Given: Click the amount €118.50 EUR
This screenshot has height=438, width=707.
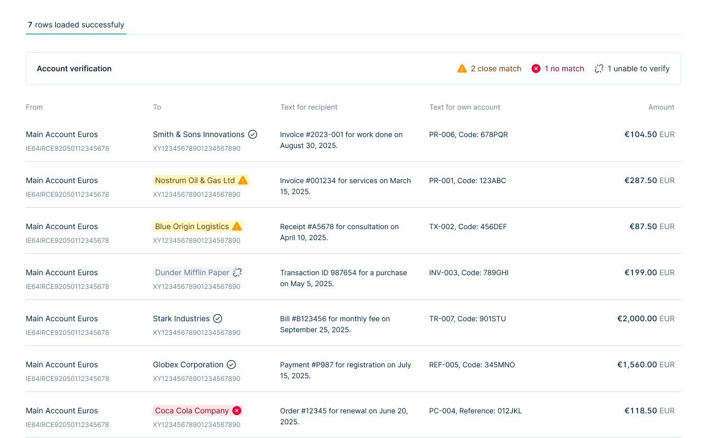Looking at the screenshot, I should coord(649,411).
